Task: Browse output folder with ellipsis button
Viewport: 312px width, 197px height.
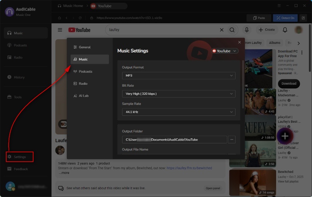Action: (232, 139)
